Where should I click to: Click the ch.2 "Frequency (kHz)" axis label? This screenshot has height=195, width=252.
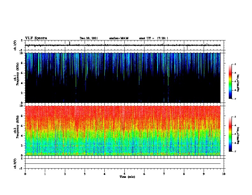coord(18,127)
